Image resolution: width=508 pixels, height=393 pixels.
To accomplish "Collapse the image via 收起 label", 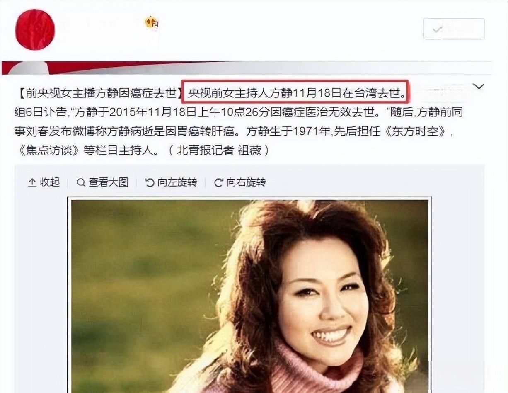I will click(50, 182).
